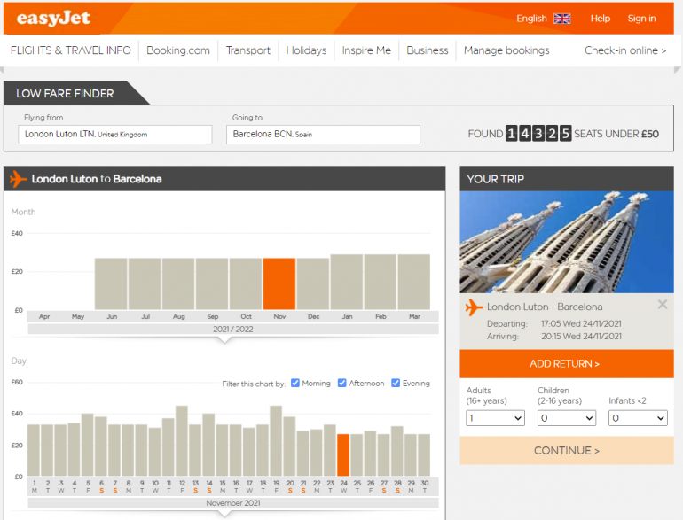
Task: Click the Flying from input field
Action: click(115, 135)
